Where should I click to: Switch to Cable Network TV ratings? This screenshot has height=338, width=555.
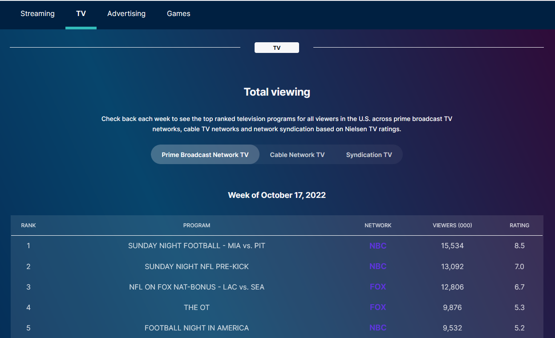click(x=297, y=155)
